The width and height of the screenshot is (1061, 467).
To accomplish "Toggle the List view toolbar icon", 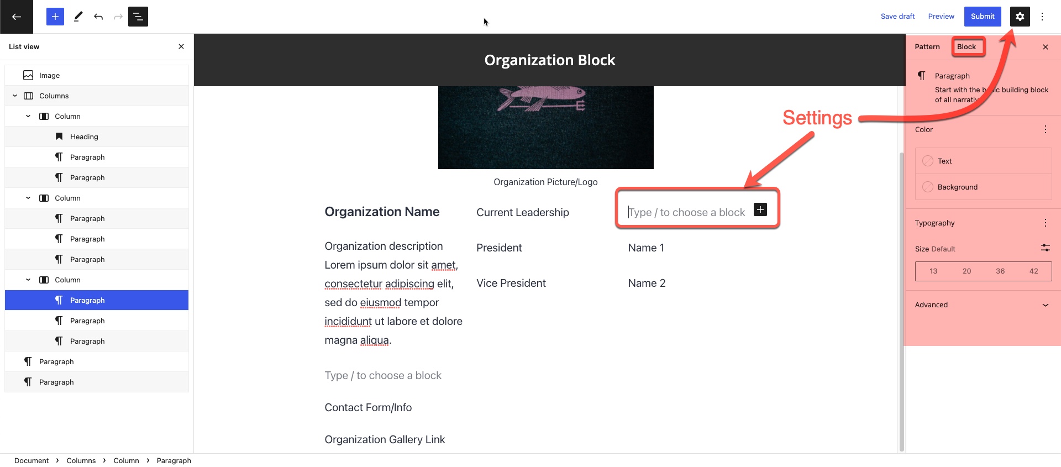I will point(138,17).
